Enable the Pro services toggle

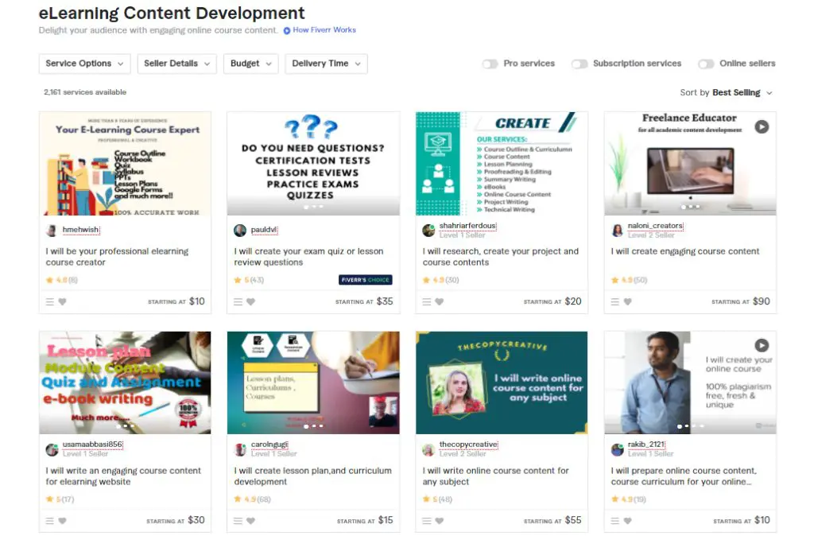490,64
